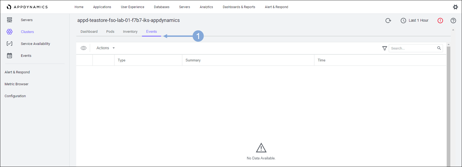Viewport: 462px width, 167px height.
Task: Open the help question mark icon
Action: 453,21
